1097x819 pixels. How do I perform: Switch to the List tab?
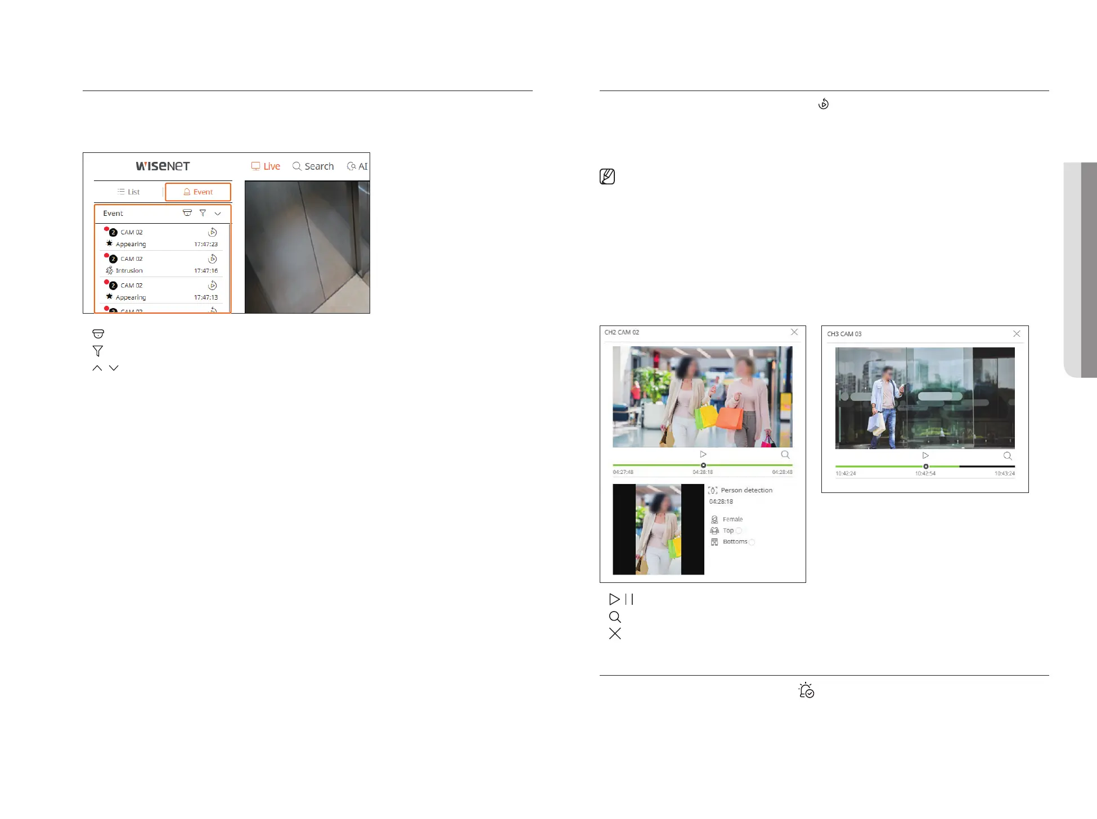pyautogui.click(x=129, y=192)
